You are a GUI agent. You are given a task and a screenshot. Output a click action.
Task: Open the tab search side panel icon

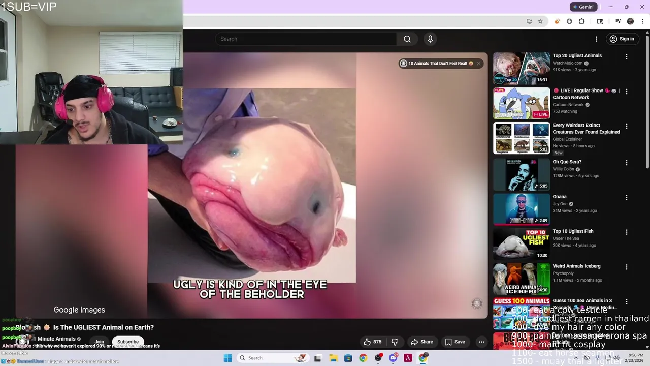coord(600,21)
